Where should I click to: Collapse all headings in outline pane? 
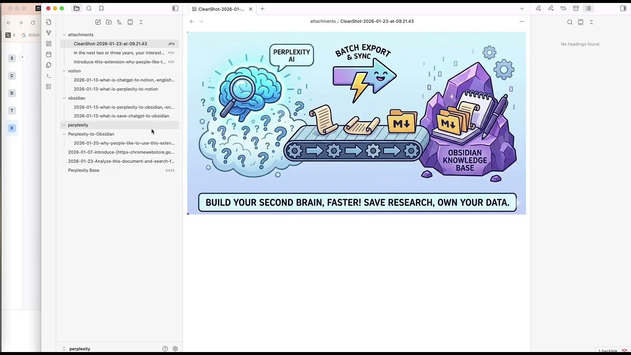tap(592, 22)
